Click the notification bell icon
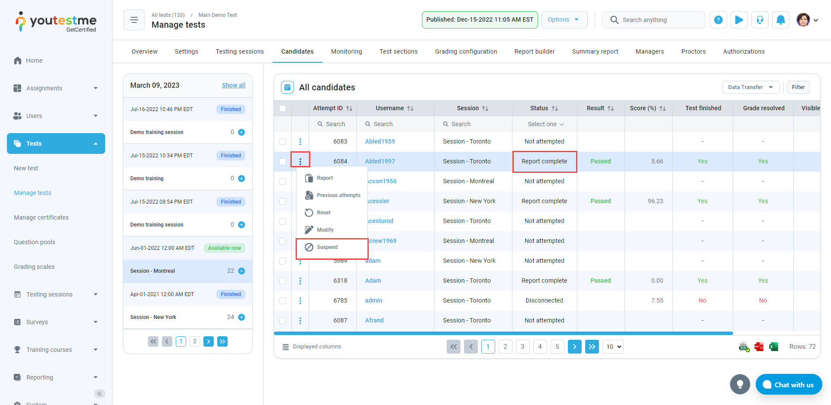Image resolution: width=831 pixels, height=405 pixels. (780, 20)
